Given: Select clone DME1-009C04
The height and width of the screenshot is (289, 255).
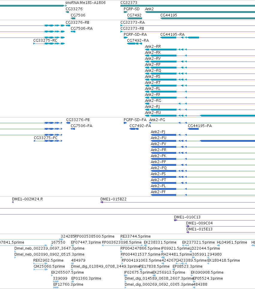Looking at the screenshot, I should pyautogui.click(x=199, y=223).
